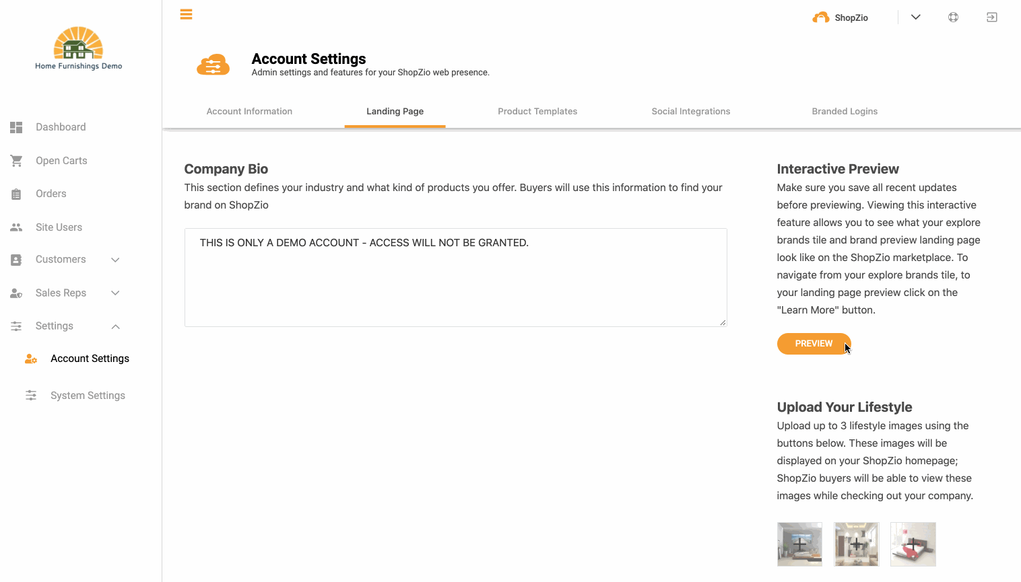Open the header dropdown arrow
Viewport: 1021px width, 582px height.
(916, 17)
